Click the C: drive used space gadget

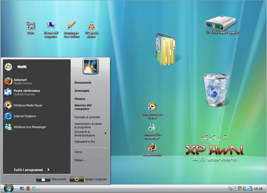[221, 25]
